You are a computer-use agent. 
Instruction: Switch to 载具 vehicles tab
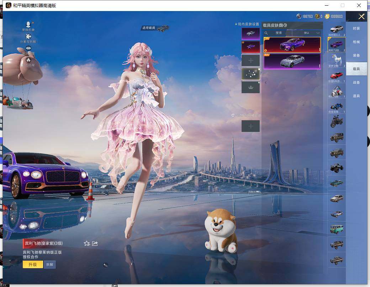point(356,69)
